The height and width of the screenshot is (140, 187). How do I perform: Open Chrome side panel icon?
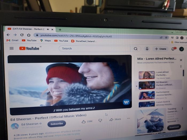tap(177, 38)
